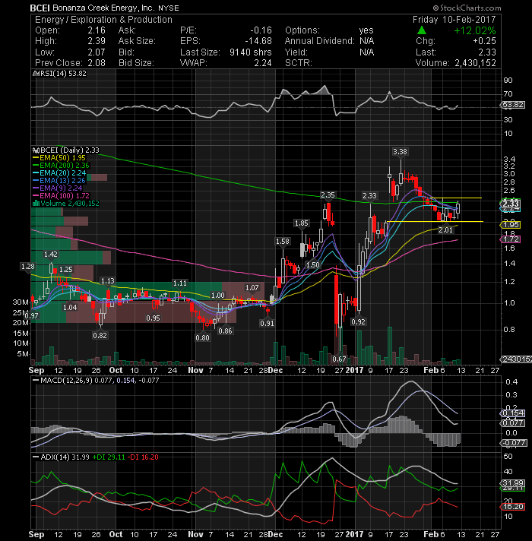Click the Feb label on the price-panel date axis
This screenshot has height=541, width=532.
(431, 370)
